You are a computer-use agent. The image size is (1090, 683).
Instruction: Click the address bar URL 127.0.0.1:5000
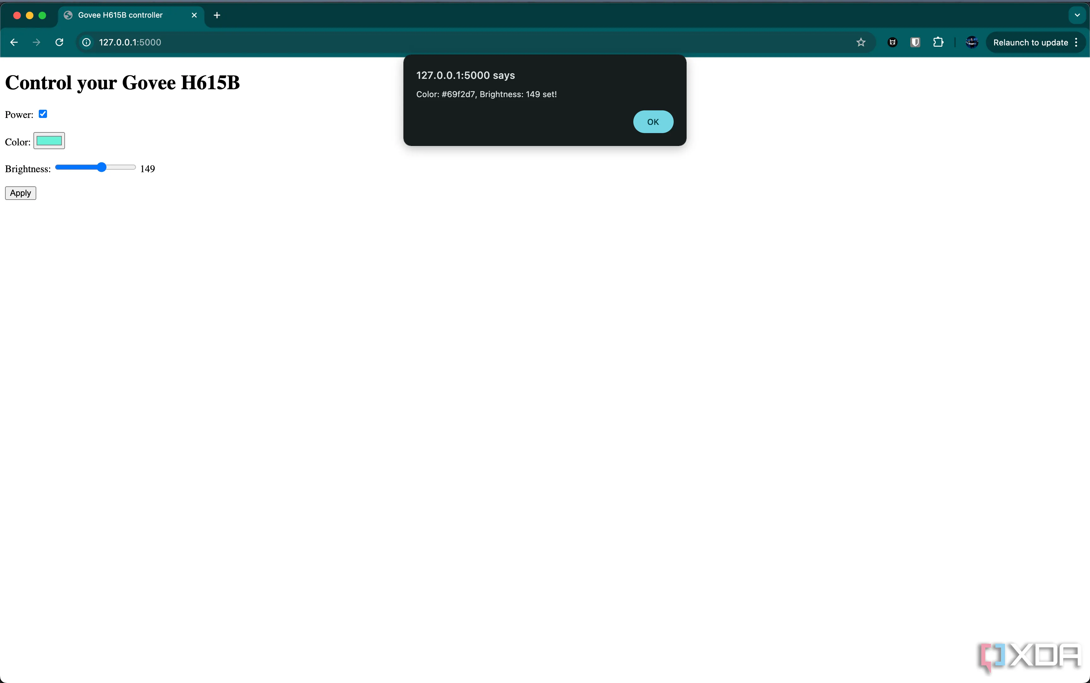[130, 43]
